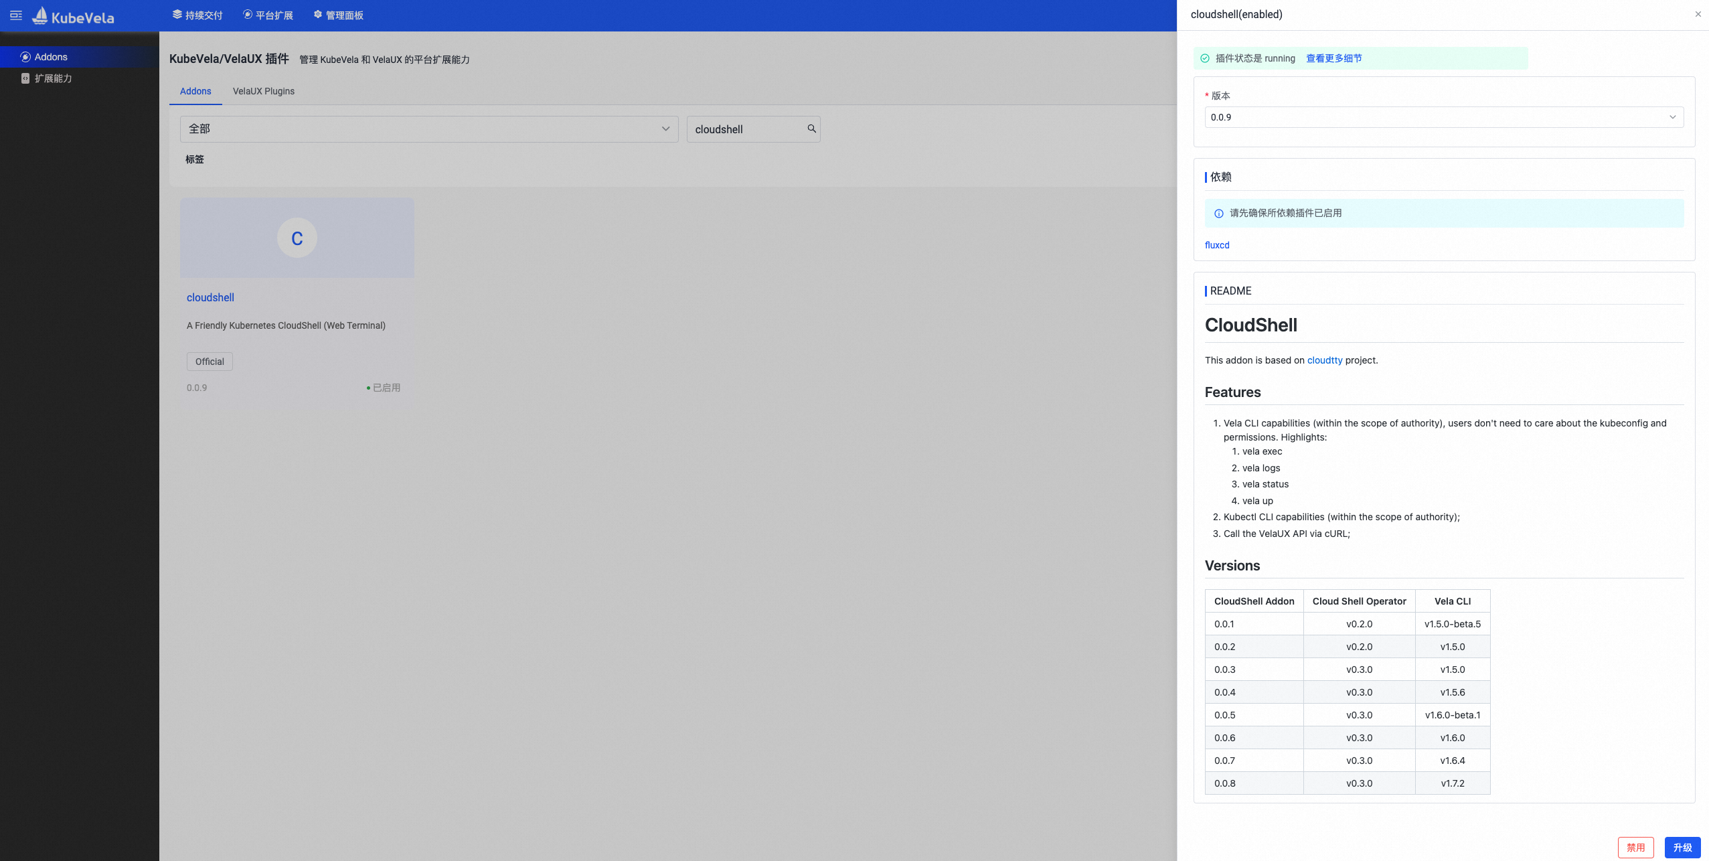This screenshot has width=1709, height=861.
Task: Click the 升级 upgrade button
Action: pyautogui.click(x=1682, y=847)
